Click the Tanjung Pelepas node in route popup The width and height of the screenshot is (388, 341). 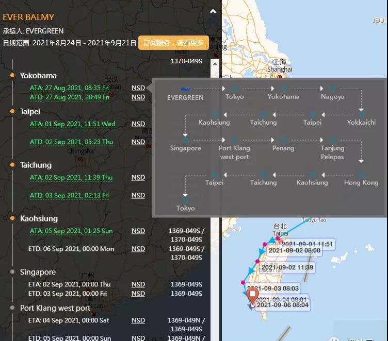point(333,140)
